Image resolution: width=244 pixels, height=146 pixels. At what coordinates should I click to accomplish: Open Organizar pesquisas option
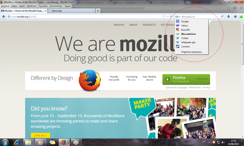click(x=192, y=52)
